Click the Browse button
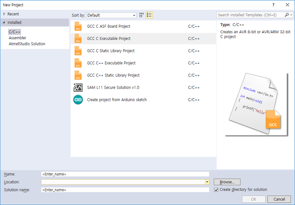This screenshot has height=205, width=295. pos(227,182)
